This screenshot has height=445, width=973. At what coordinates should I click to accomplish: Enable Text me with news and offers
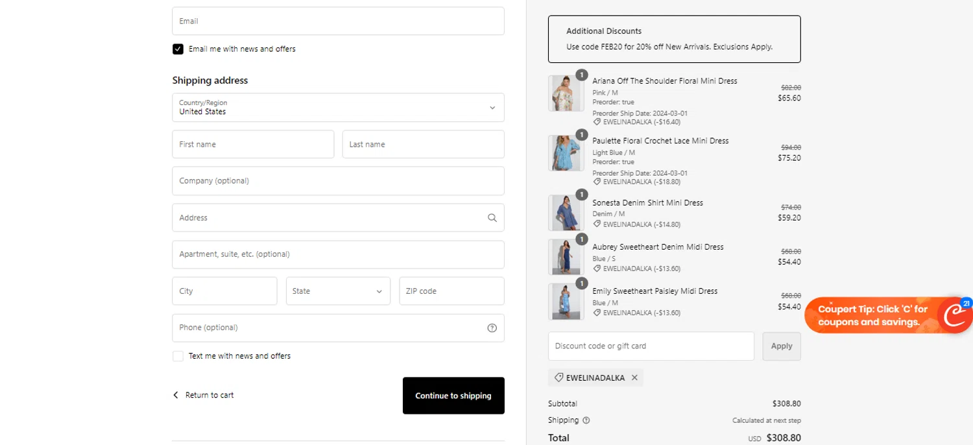click(x=178, y=356)
